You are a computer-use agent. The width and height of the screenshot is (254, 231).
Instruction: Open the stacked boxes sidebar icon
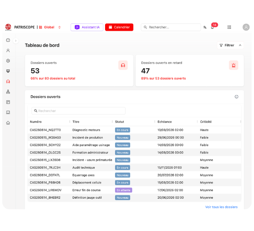click(8, 71)
